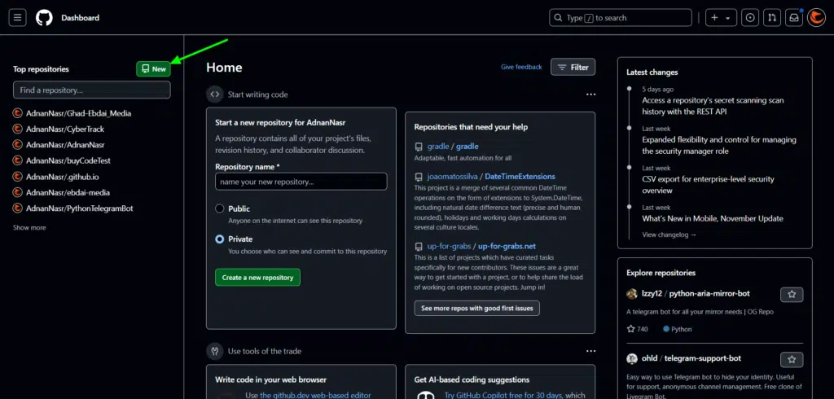
Task: Select the Private radio button
Action: point(220,239)
